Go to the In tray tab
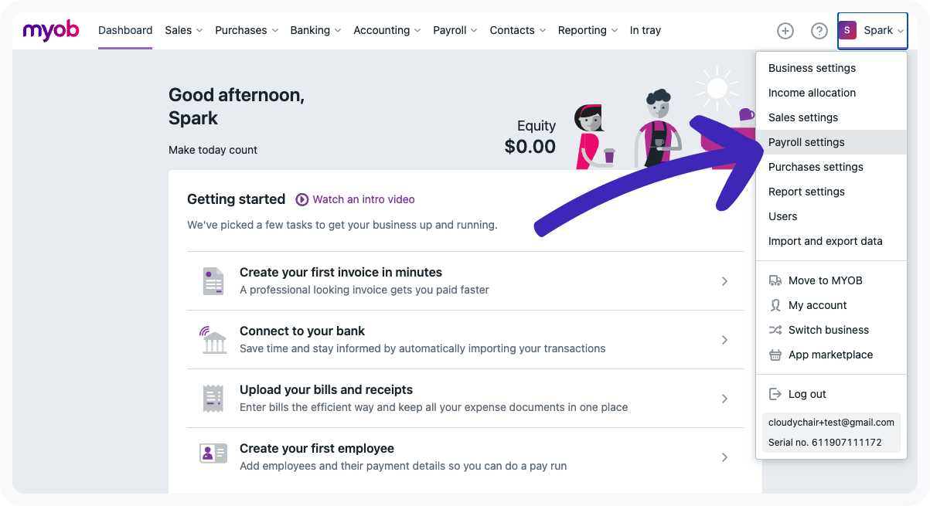The image size is (930, 506). [x=645, y=30]
